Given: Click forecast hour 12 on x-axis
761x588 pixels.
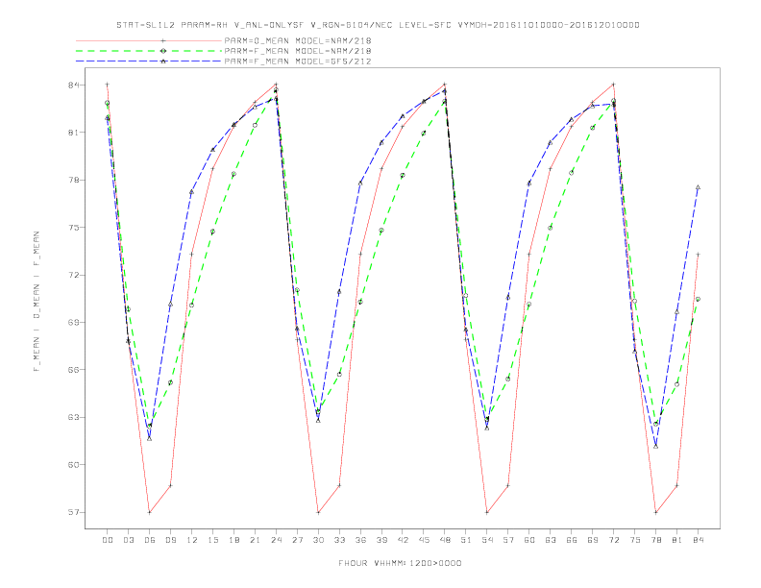Looking at the screenshot, I should (192, 540).
